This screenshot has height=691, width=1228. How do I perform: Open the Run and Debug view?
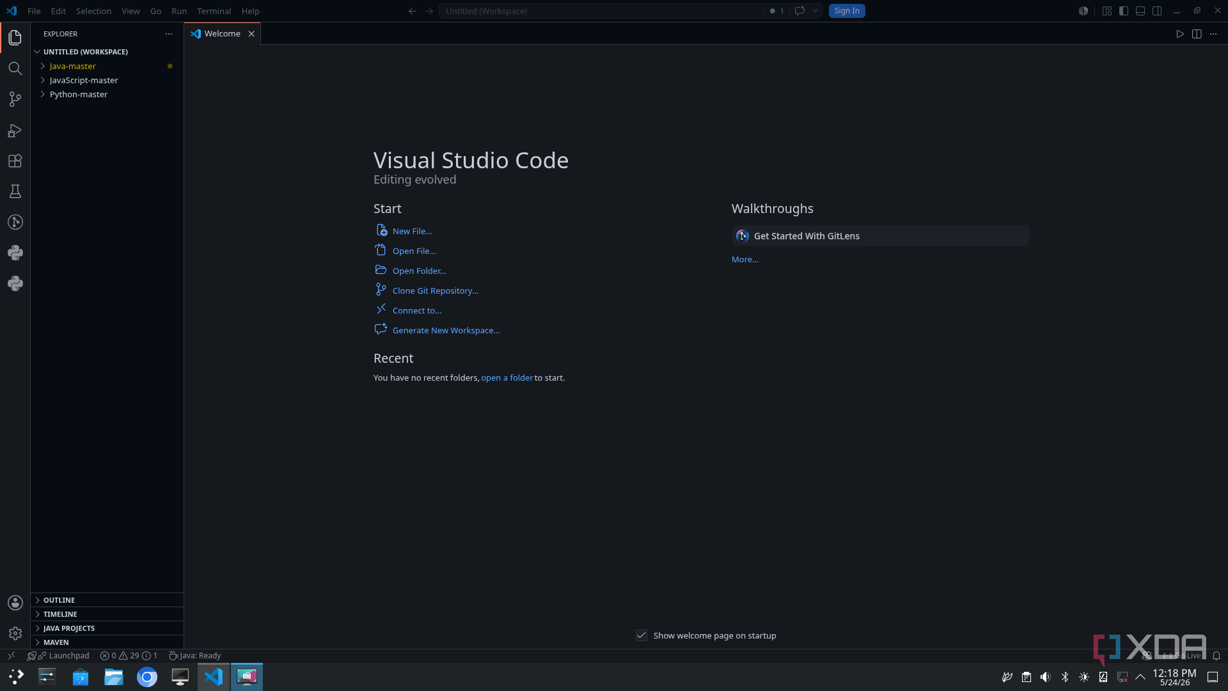pos(15,131)
